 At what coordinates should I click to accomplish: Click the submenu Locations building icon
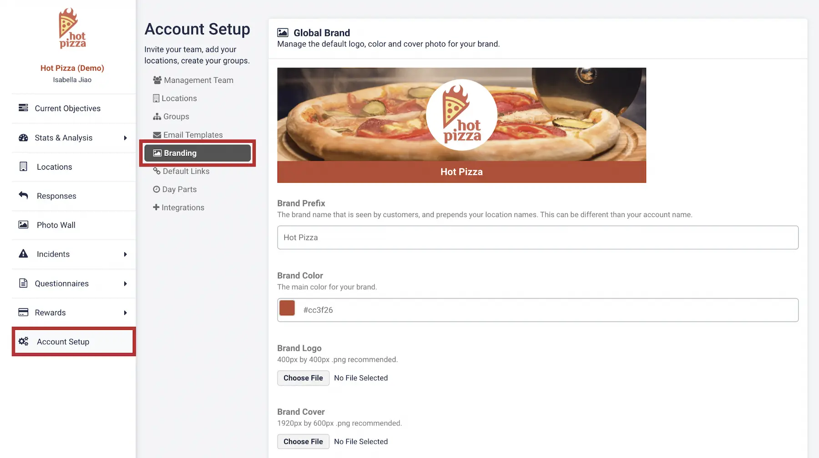point(156,98)
